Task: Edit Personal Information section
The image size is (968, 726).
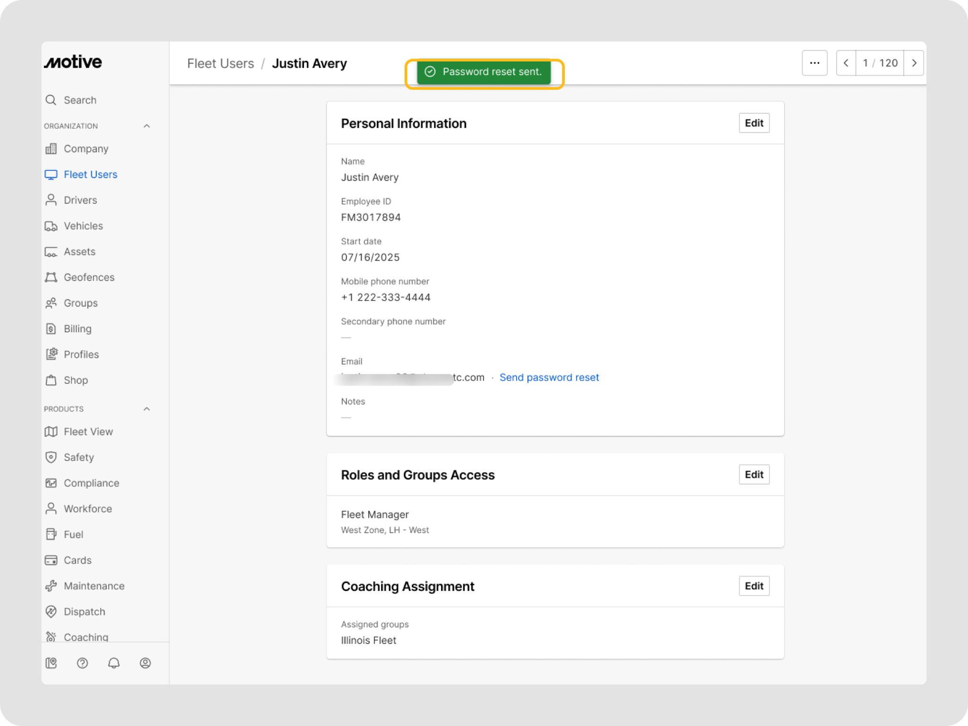Action: pyautogui.click(x=754, y=123)
